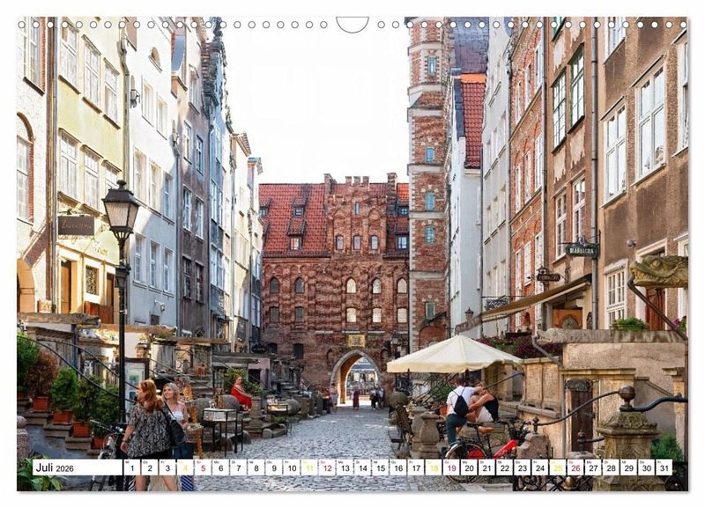Choose date cell 8 in July
705x508 pixels.
coord(256,468)
